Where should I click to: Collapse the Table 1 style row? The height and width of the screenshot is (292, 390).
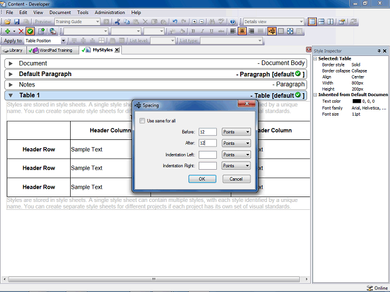(10, 96)
